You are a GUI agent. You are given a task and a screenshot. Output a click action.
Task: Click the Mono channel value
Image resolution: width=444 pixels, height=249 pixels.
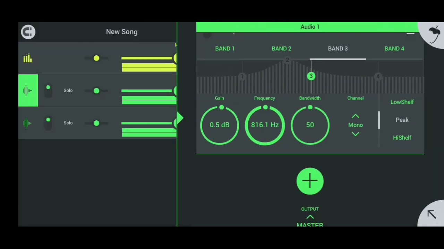(x=356, y=125)
